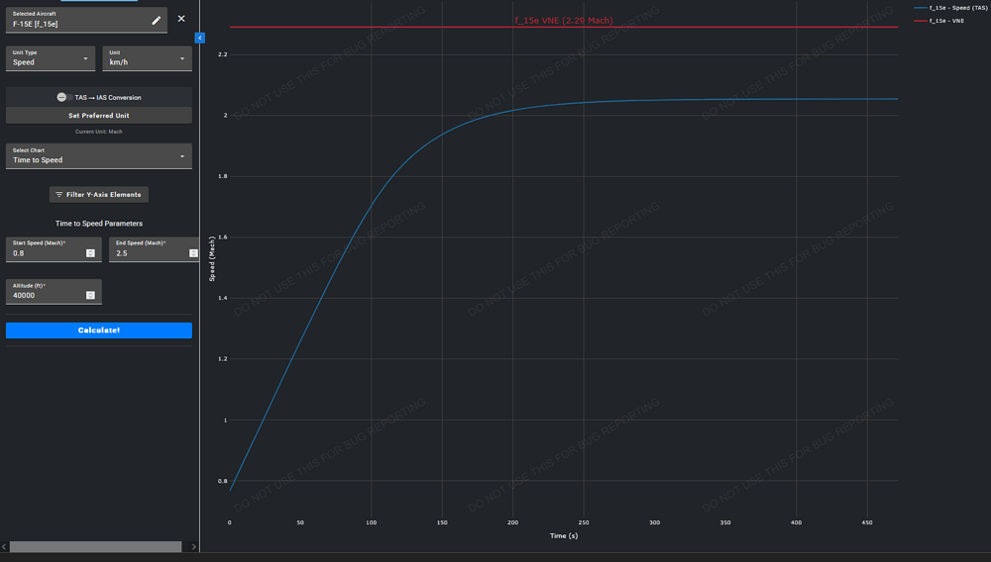Click the Altitude stepper control
Viewport: 991px width, 562px height.
click(90, 295)
